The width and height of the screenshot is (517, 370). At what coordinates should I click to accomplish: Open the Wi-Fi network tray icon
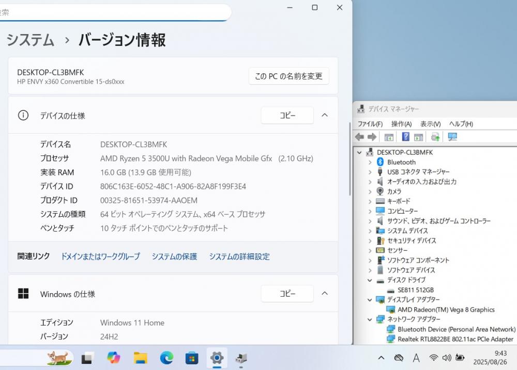pyautogui.click(x=433, y=358)
